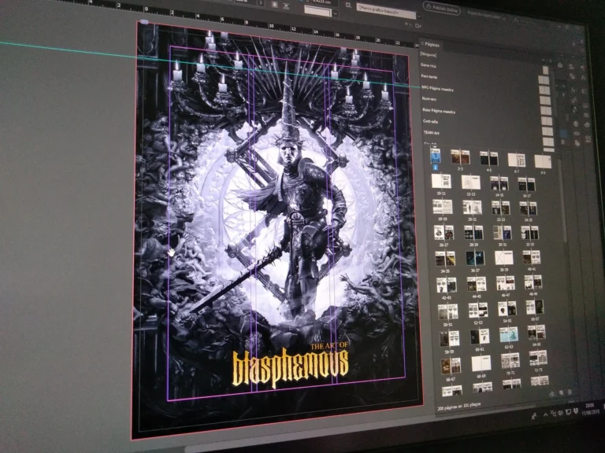Screen dimensions: 605x453
Task: Select the spread 34-35 thumbnail
Action: coord(445,259)
